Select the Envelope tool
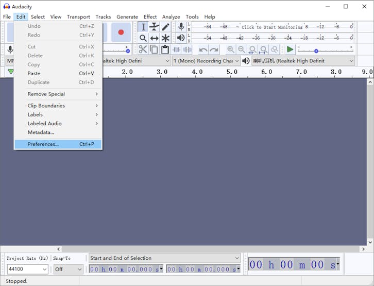The height and width of the screenshot is (286, 374). click(x=154, y=27)
